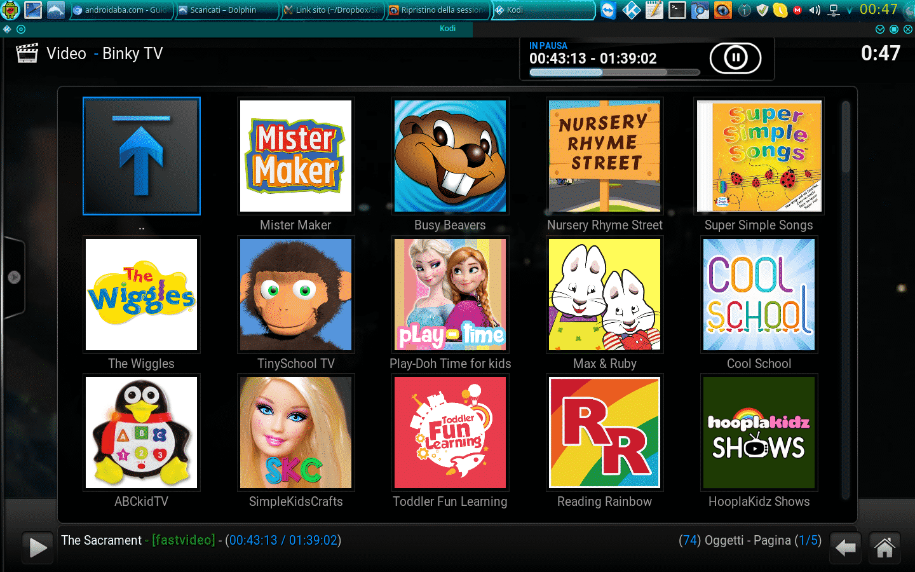915x572 pixels.
Task: Open the Mister Maker channel
Action: pyautogui.click(x=295, y=156)
